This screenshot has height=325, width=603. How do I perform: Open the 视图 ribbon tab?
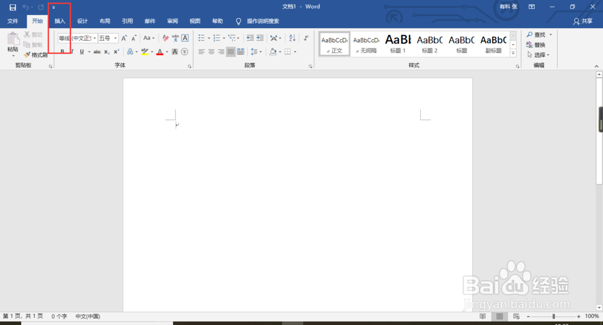(195, 21)
